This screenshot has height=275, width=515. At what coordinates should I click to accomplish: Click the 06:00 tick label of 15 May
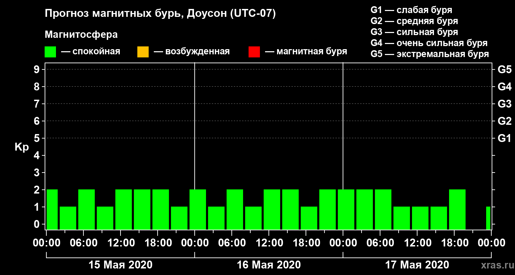[x=83, y=243]
